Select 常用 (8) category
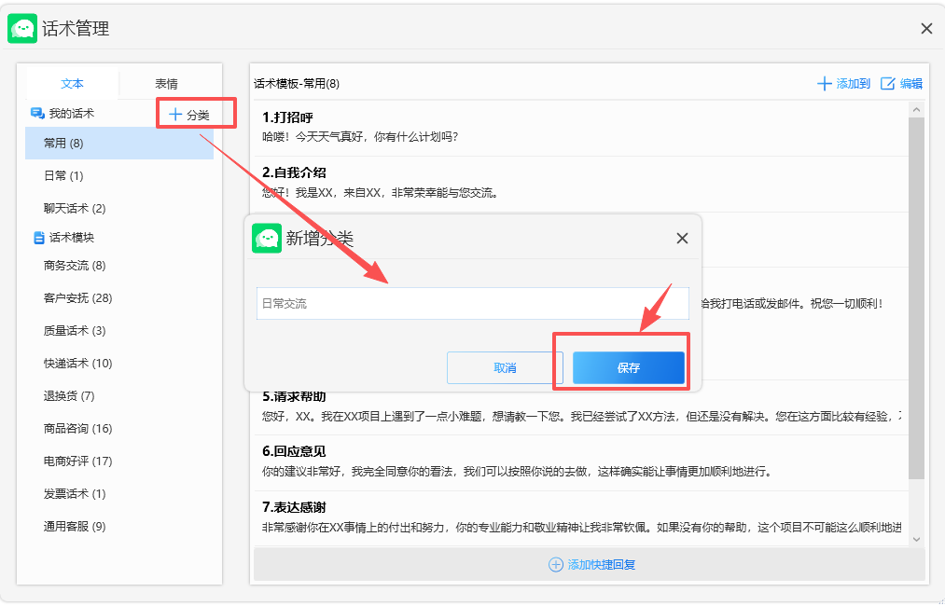The height and width of the screenshot is (606, 945). pos(63,144)
